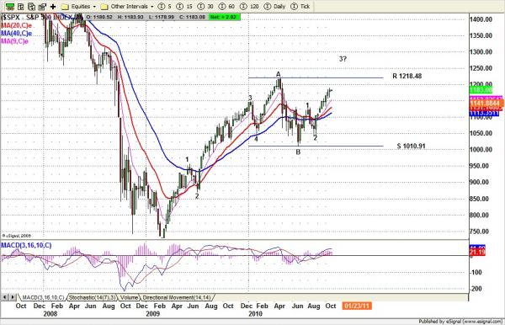Click the 2009 year label on time axis
The image size is (505, 325).
[x=152, y=314]
